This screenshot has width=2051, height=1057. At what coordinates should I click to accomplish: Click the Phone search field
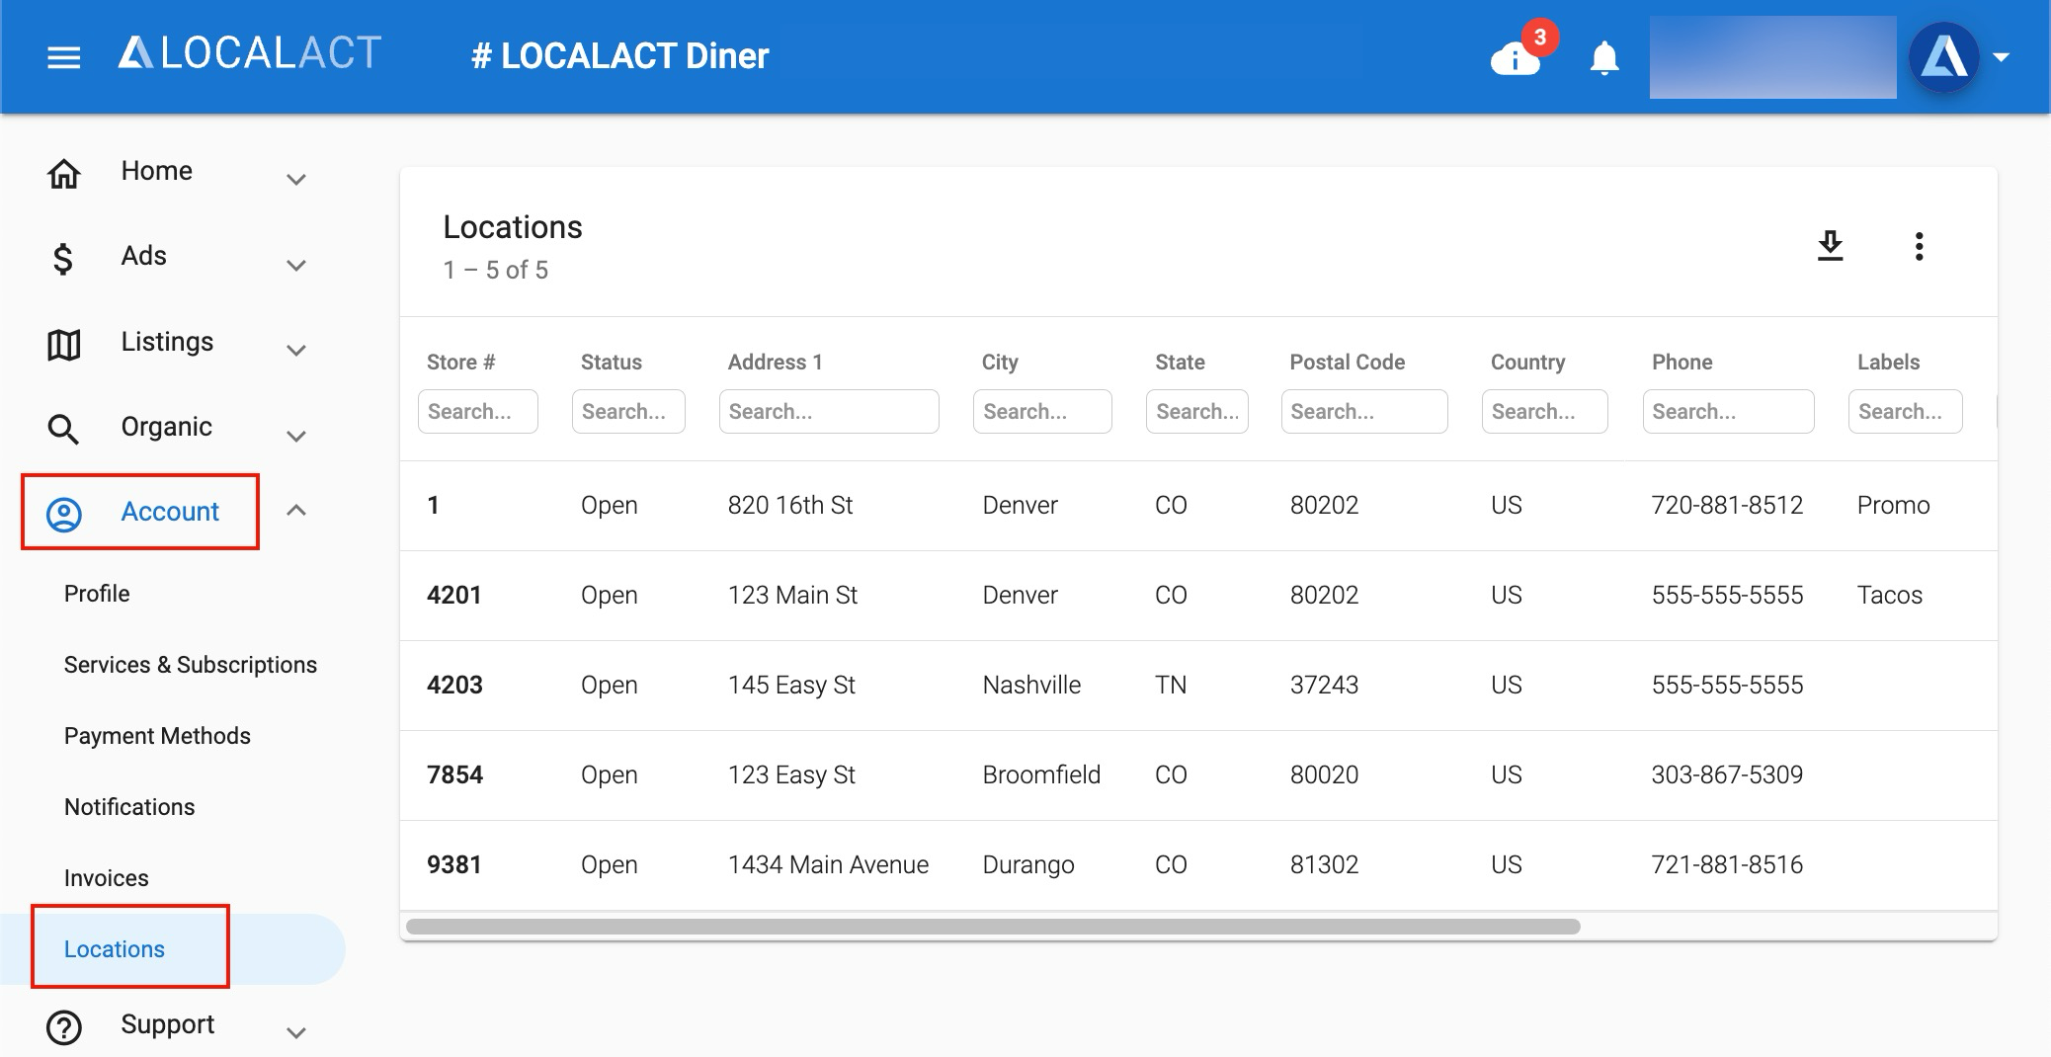coord(1729,411)
